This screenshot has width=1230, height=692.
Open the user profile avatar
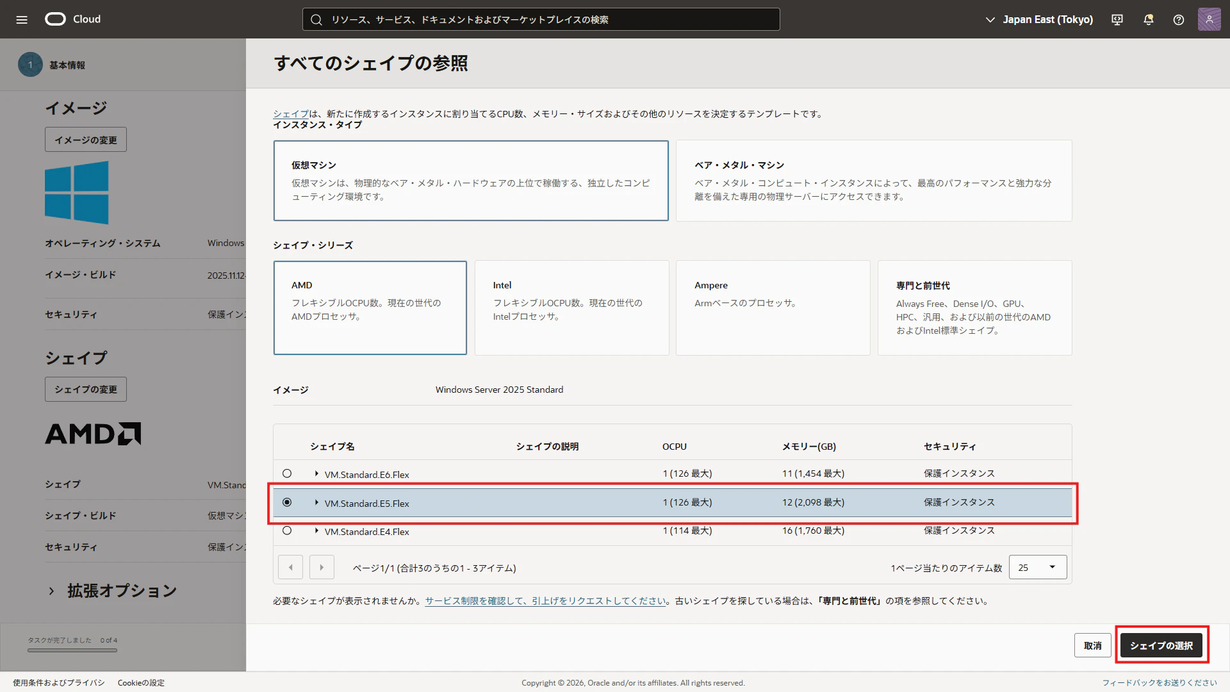pos(1209,19)
